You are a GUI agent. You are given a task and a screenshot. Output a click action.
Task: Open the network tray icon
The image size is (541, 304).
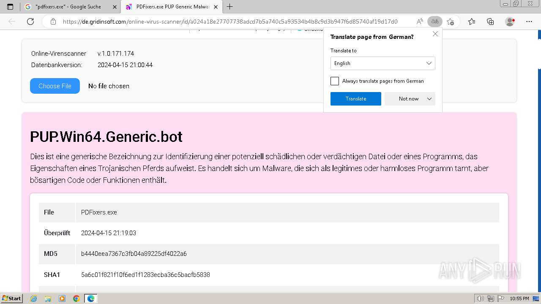pos(491,299)
